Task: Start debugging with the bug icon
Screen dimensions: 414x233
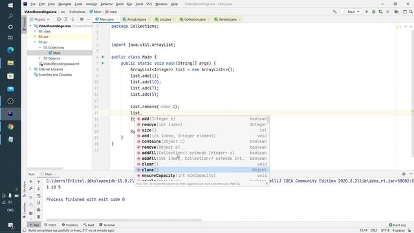Action: (x=374, y=12)
